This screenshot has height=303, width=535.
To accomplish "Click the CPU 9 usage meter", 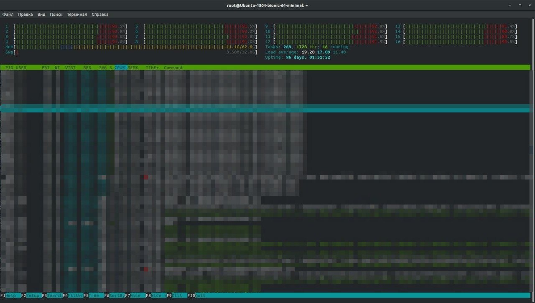I will pyautogui.click(x=326, y=26).
